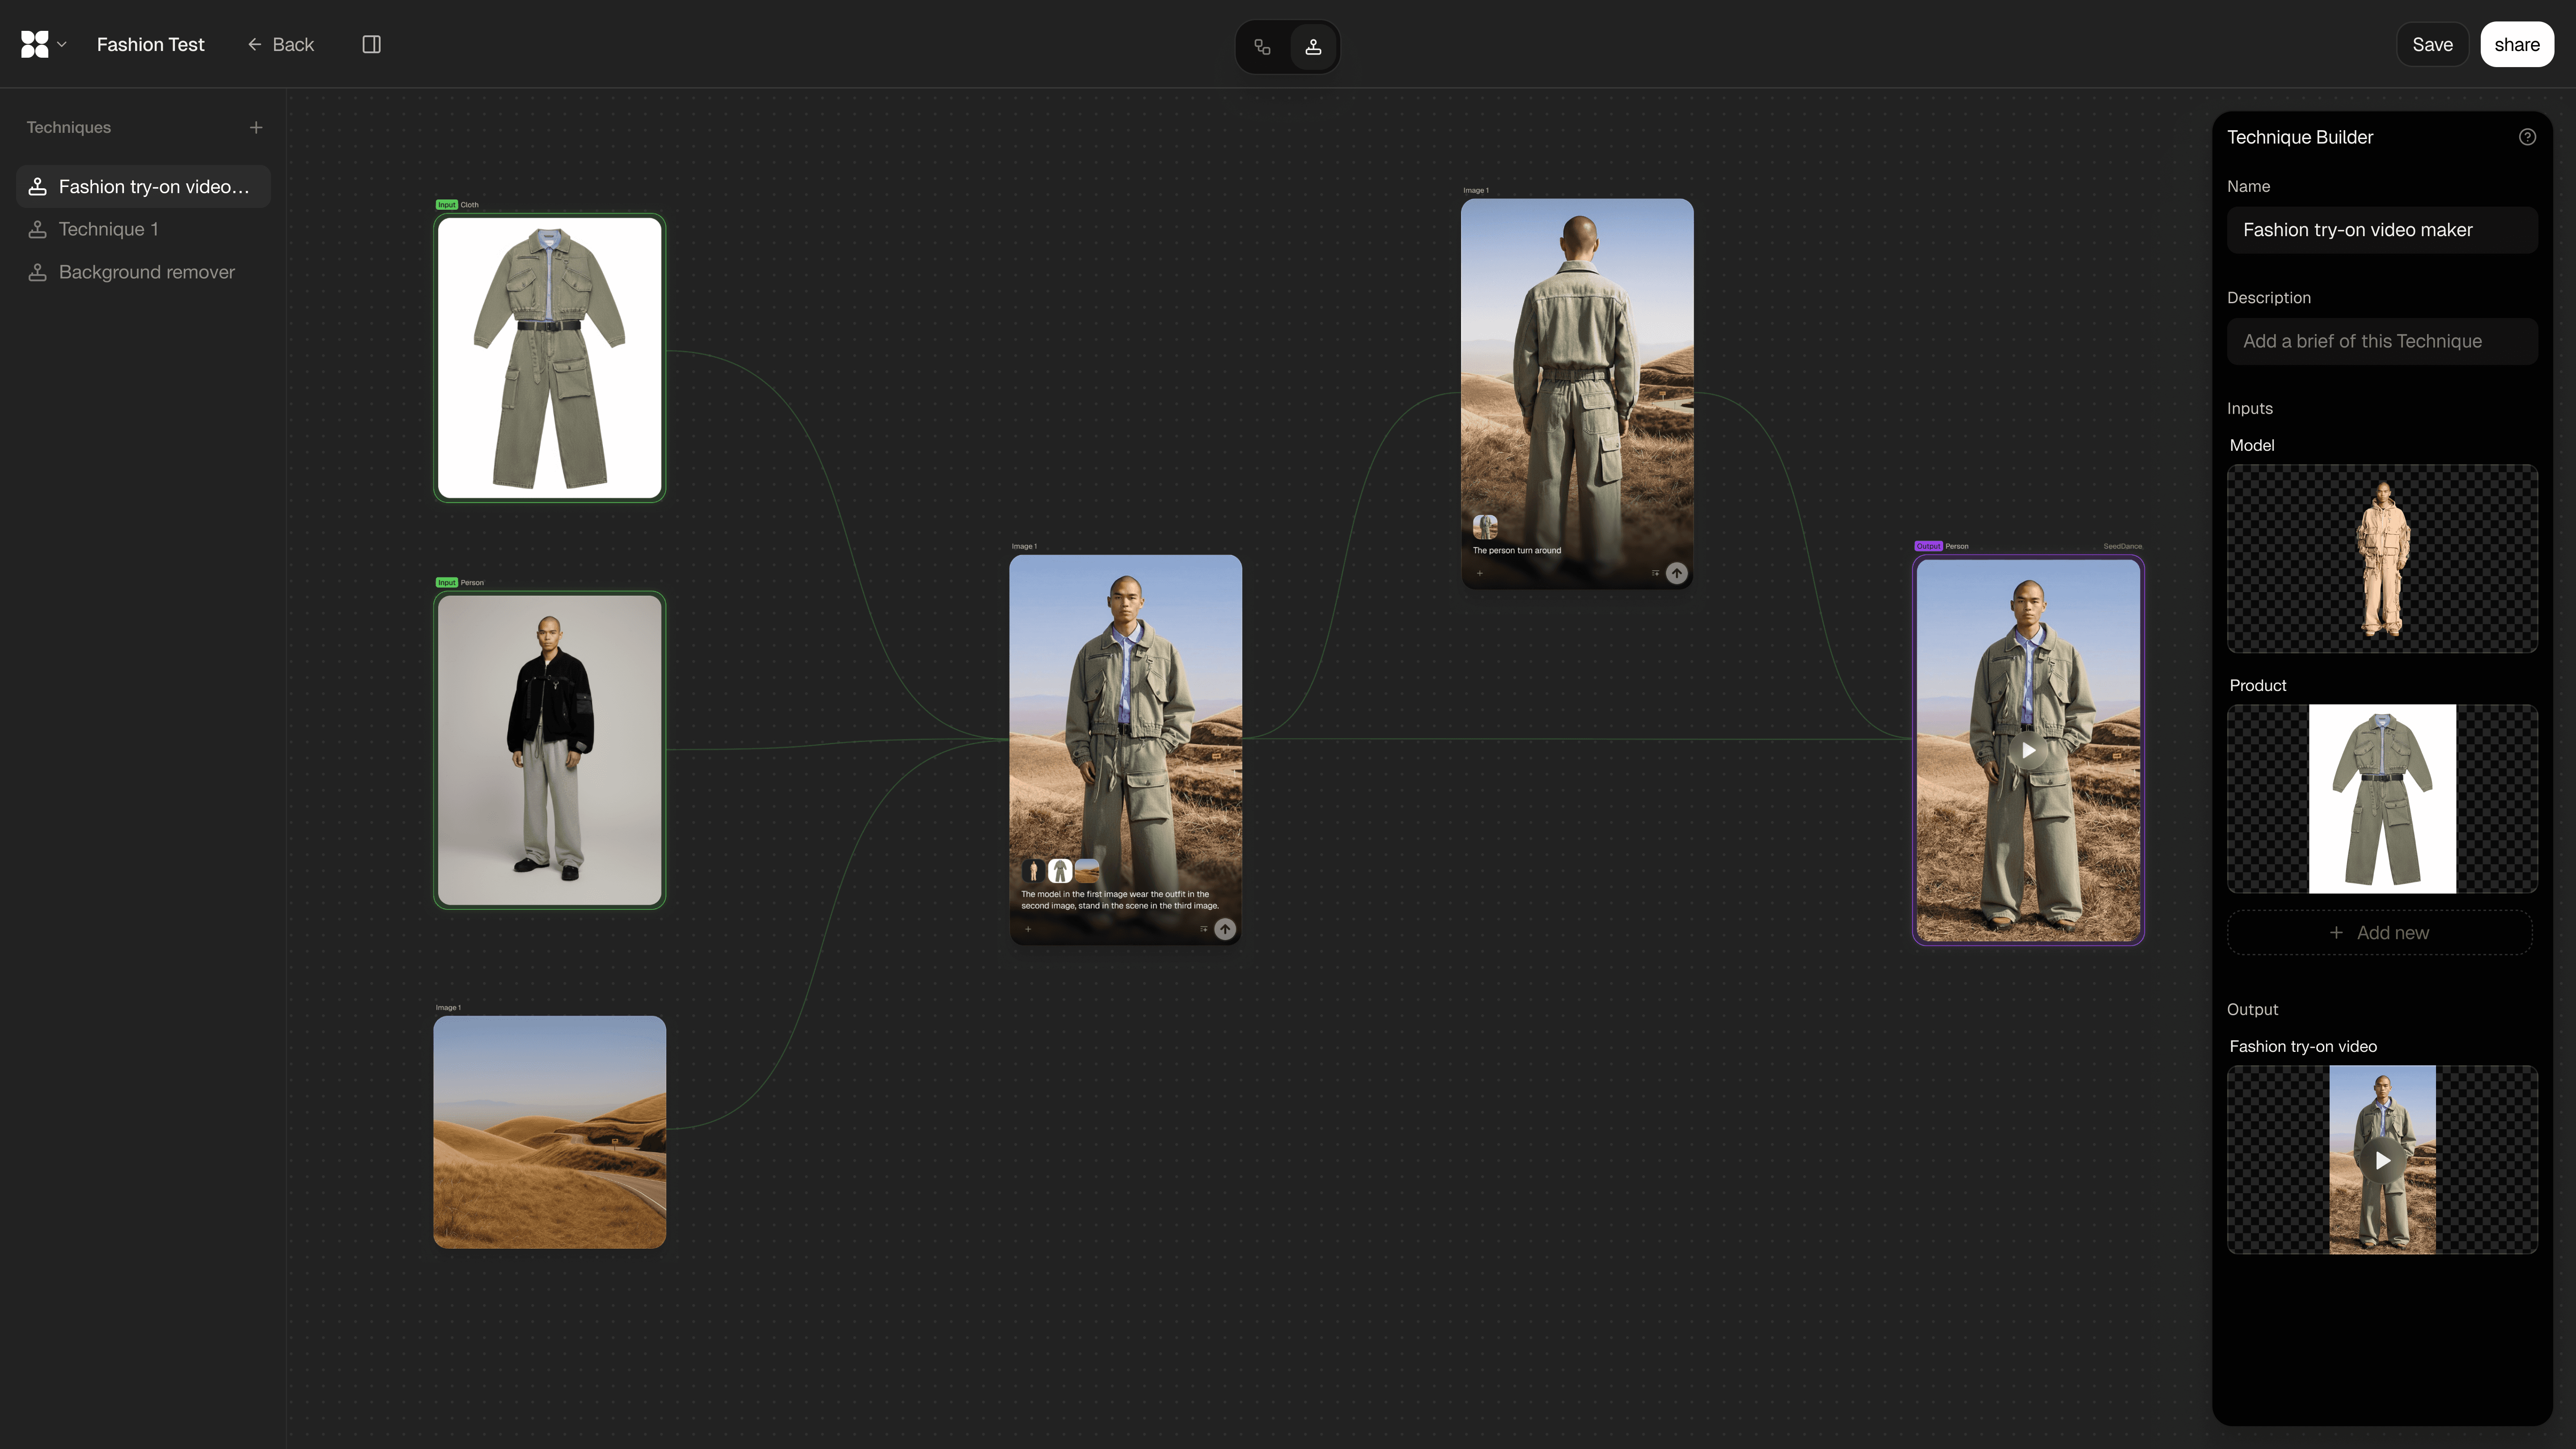This screenshot has height=1449, width=2576.
Task: Submit 'The person turn around' prompt arrow
Action: (1677, 573)
